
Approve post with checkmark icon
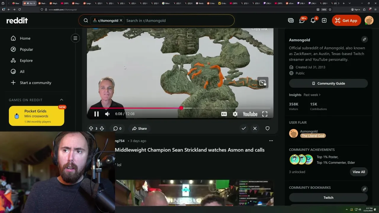pyautogui.click(x=244, y=128)
